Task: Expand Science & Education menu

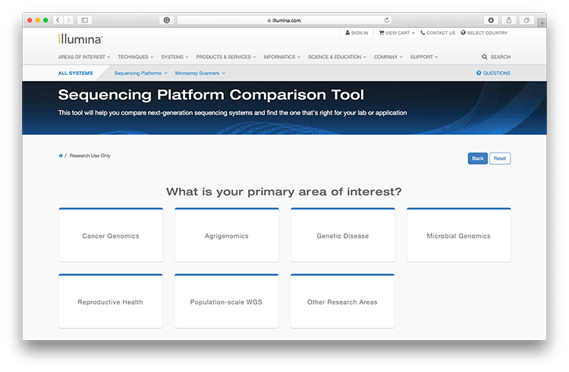Action: click(337, 57)
